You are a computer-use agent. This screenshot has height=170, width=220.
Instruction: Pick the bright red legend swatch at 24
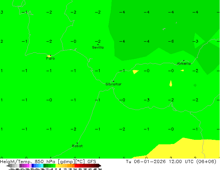click(76, 165)
